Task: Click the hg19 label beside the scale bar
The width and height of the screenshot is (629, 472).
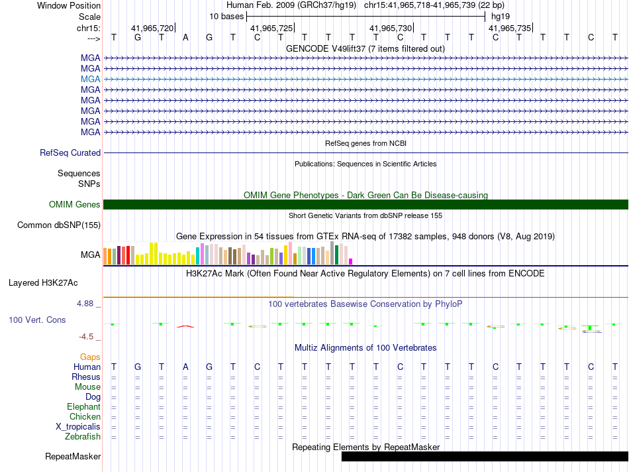Action: tap(501, 17)
